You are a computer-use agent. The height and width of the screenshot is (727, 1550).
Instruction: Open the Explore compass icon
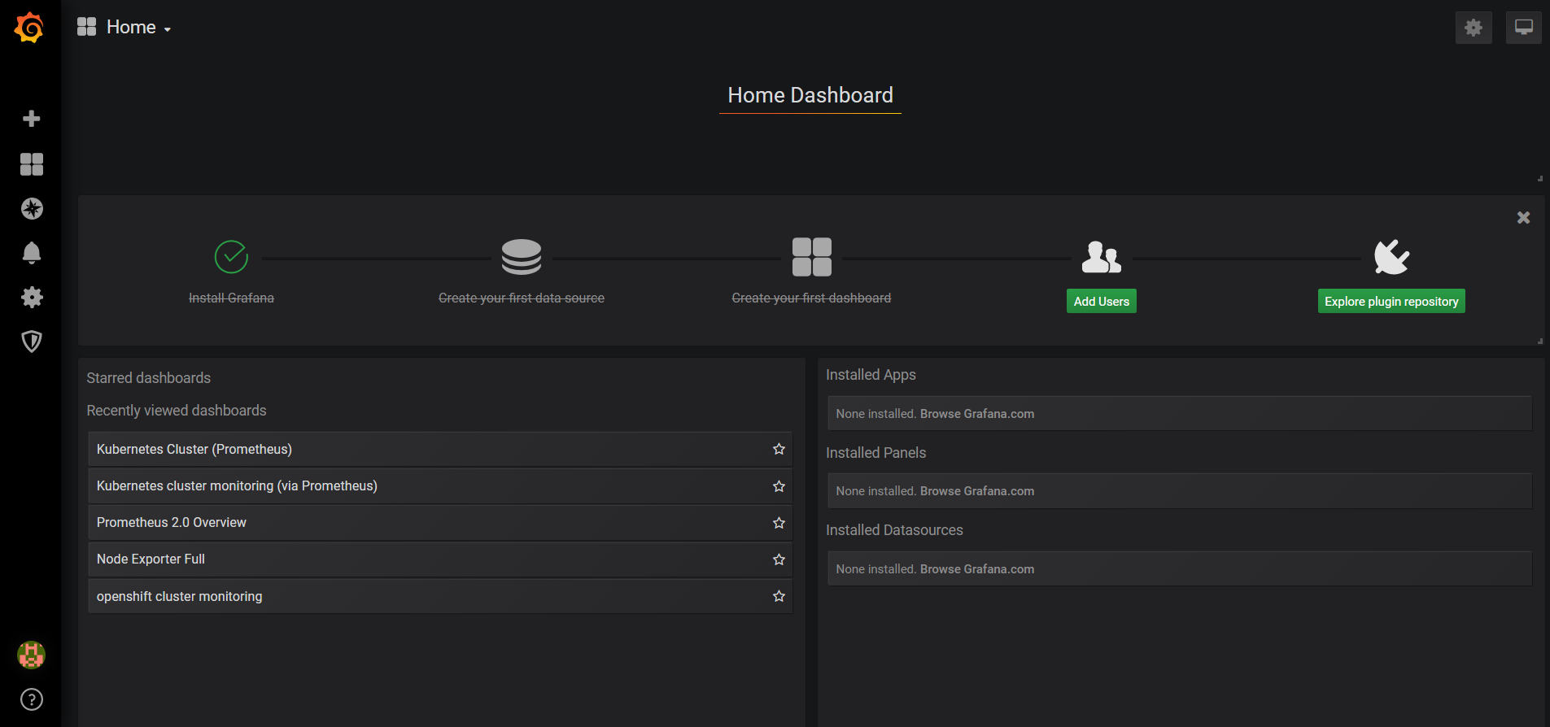(x=32, y=209)
